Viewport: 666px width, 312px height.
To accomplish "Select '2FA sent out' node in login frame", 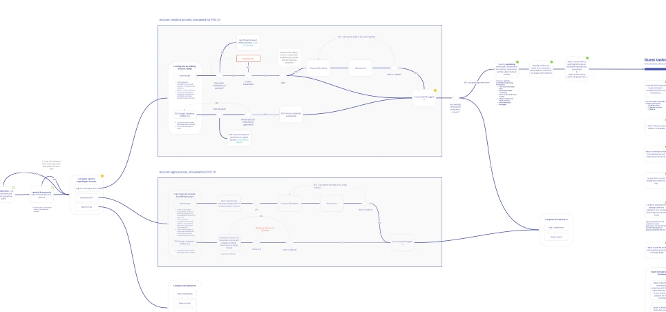I will pos(332,204).
